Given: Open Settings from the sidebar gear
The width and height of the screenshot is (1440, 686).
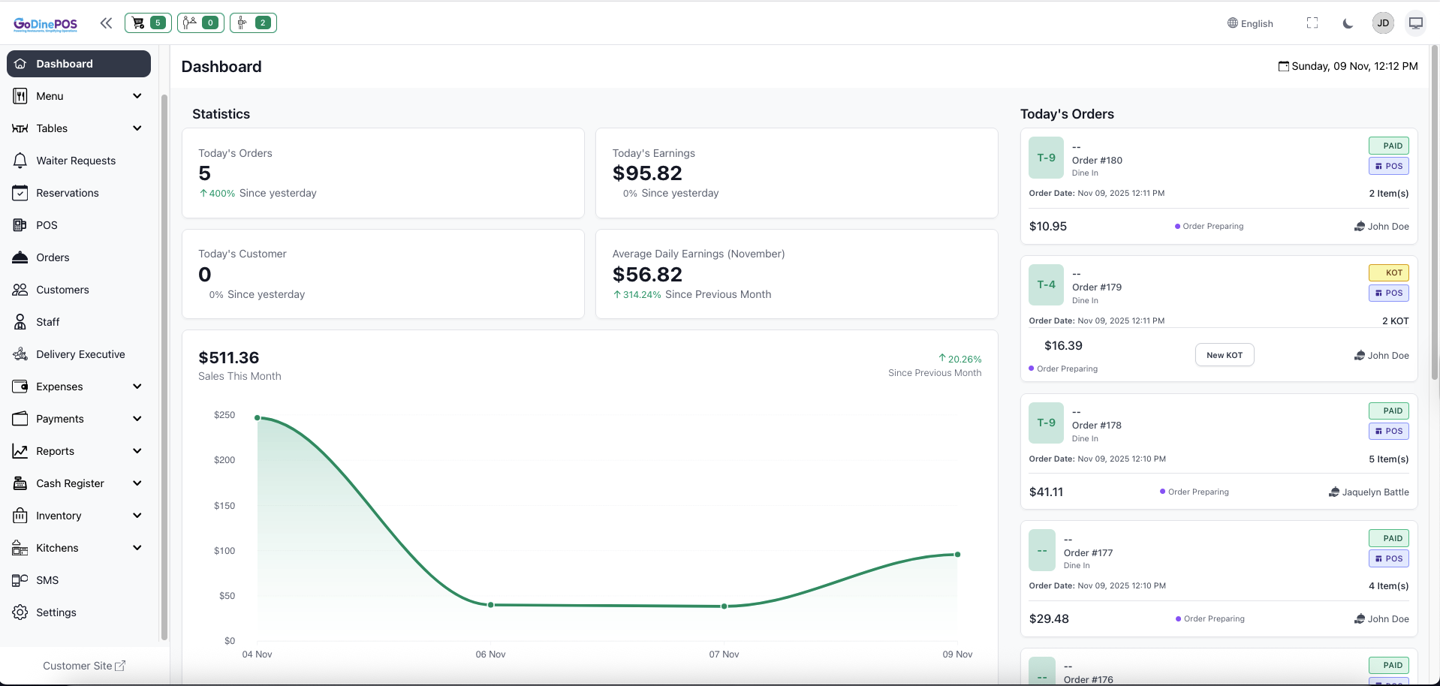Looking at the screenshot, I should click(x=56, y=612).
